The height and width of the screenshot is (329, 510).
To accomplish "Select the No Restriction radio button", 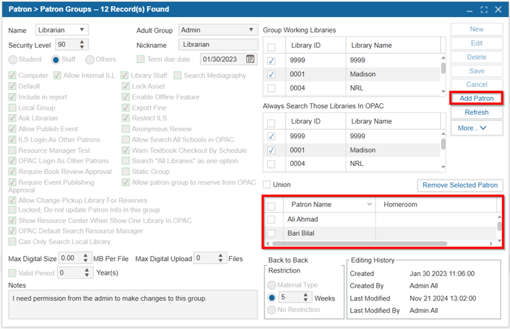I will point(271,310).
